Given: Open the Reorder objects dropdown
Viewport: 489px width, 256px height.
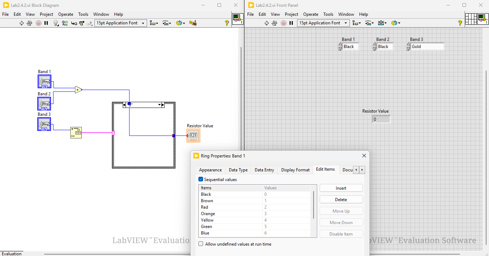Looking at the screenshot, I should [180, 23].
